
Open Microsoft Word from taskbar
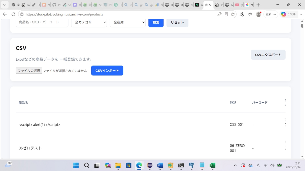160,166
